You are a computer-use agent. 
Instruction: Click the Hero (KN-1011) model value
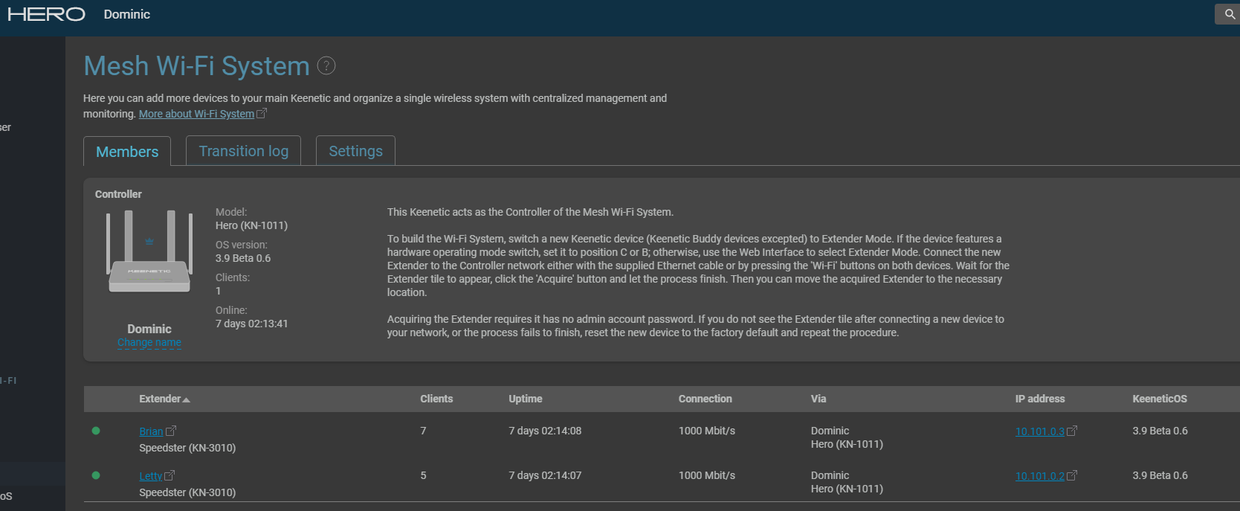(251, 225)
